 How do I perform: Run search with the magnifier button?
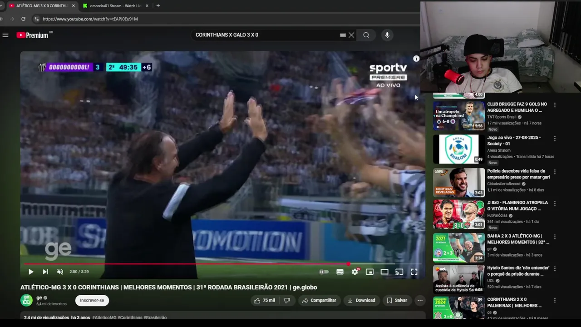366,35
